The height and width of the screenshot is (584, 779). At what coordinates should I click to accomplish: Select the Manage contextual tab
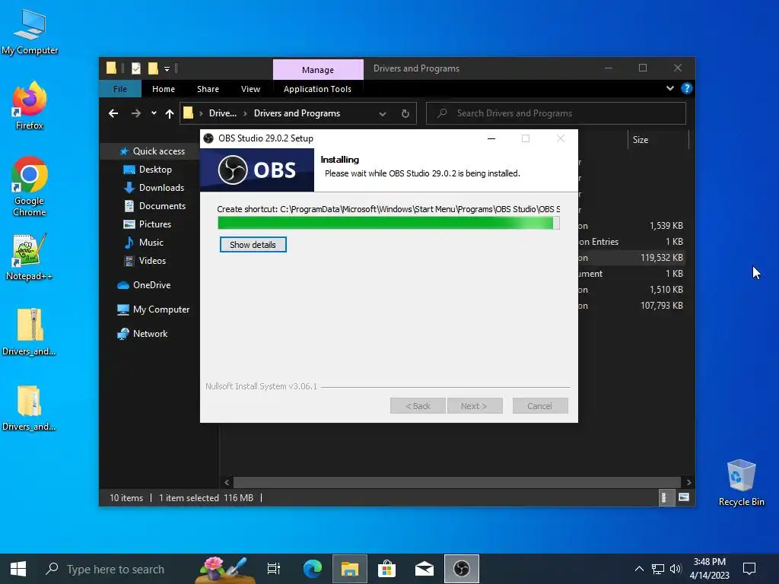[x=318, y=69]
